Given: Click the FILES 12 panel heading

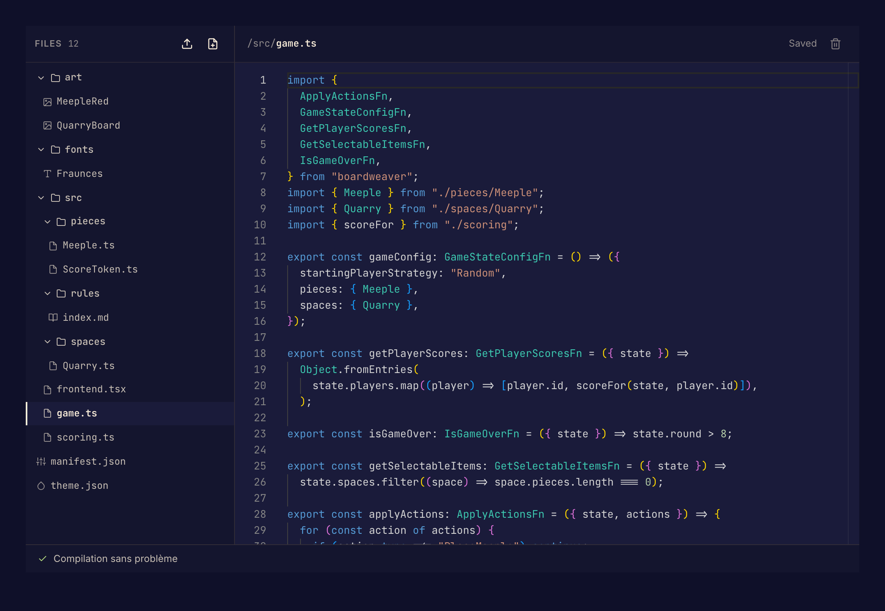Looking at the screenshot, I should tap(57, 43).
